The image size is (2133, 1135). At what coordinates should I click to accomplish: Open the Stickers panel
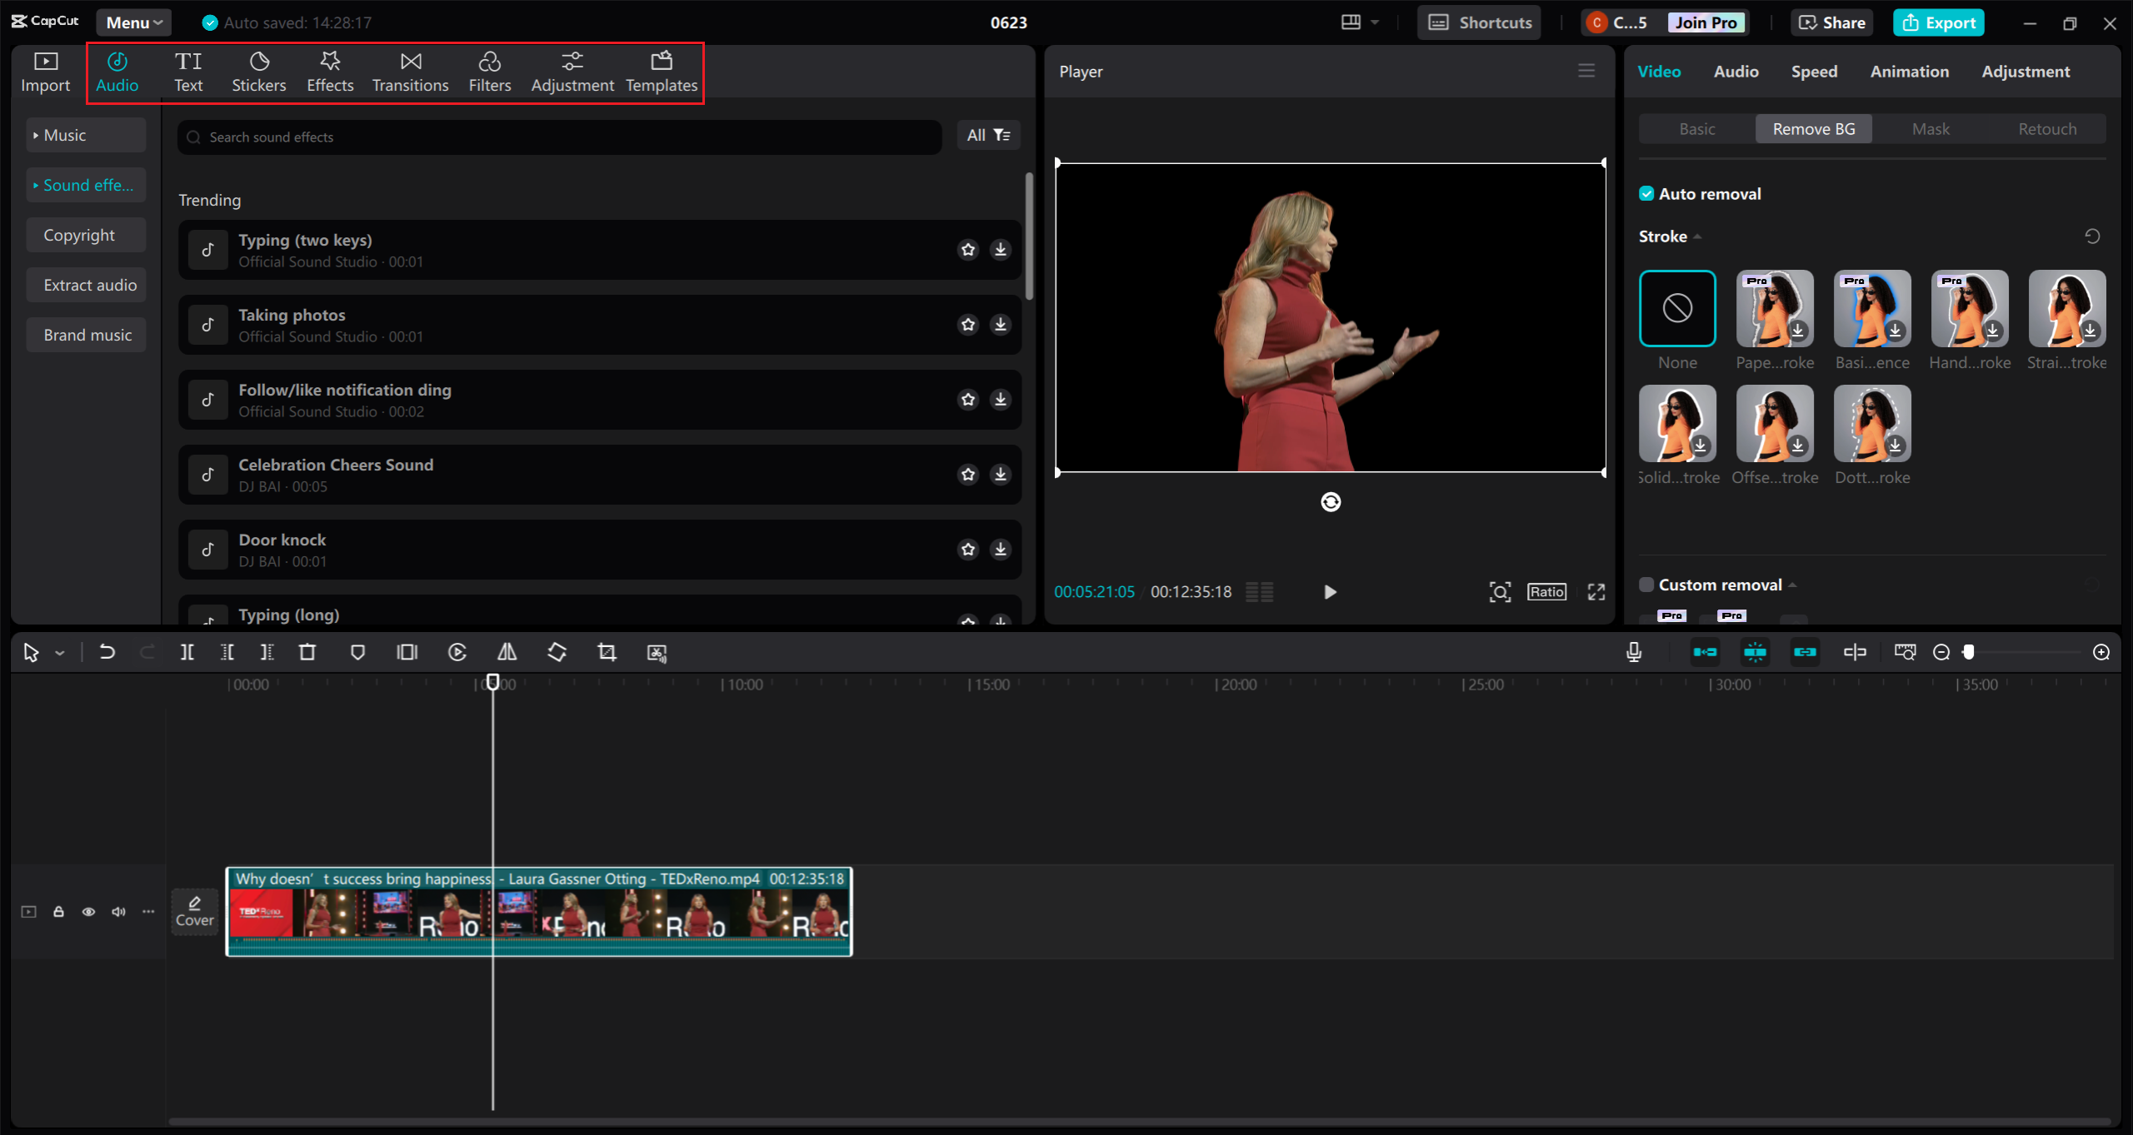pyautogui.click(x=258, y=72)
